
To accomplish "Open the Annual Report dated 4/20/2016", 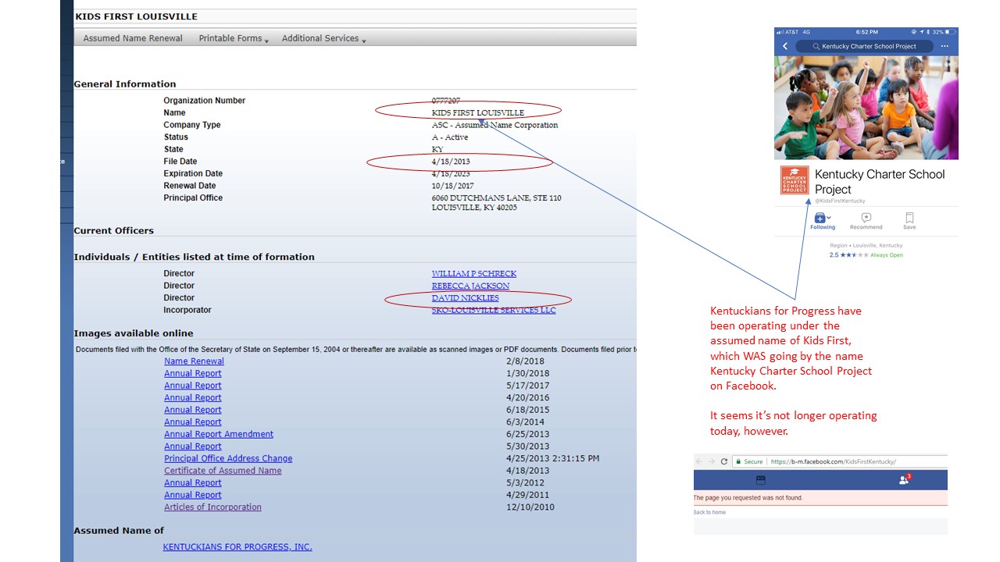I will [x=193, y=397].
